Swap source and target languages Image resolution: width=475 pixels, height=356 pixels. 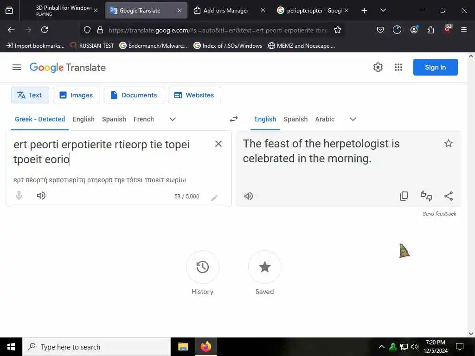(x=234, y=119)
